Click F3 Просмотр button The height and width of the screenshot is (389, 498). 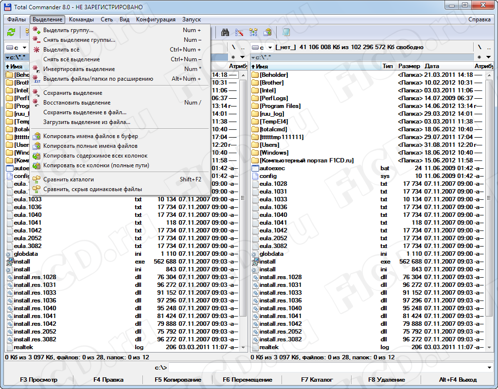point(39,380)
